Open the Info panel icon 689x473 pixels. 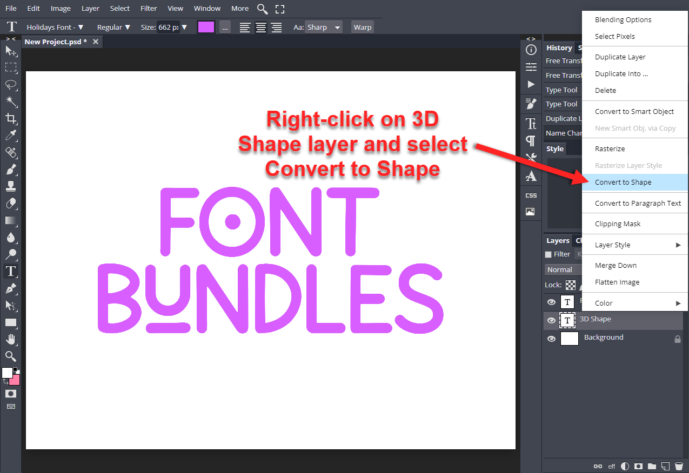pos(531,50)
